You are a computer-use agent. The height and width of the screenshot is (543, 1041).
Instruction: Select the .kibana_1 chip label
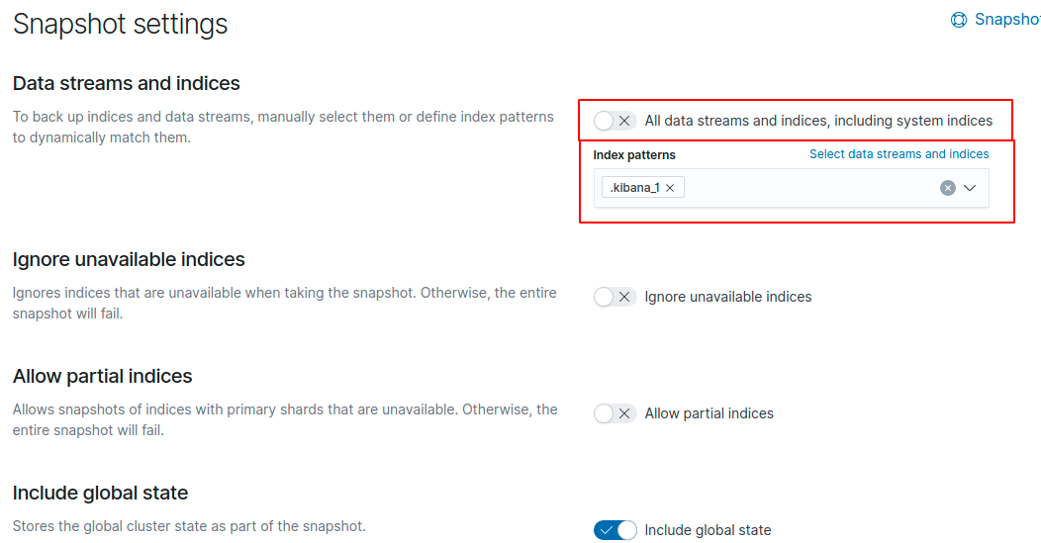pos(634,188)
